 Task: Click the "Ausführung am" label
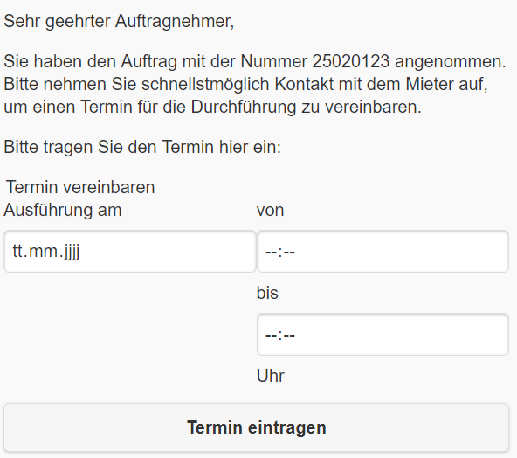[63, 210]
